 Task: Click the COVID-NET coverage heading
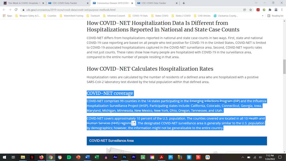[x=110, y=93]
